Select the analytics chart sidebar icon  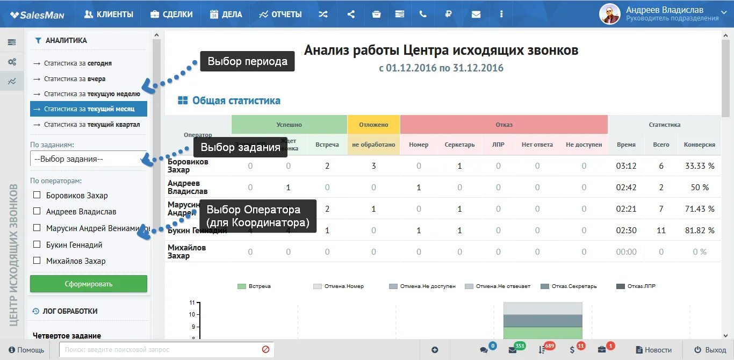point(12,81)
